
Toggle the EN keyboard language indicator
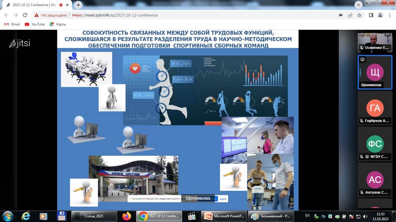(x=307, y=215)
